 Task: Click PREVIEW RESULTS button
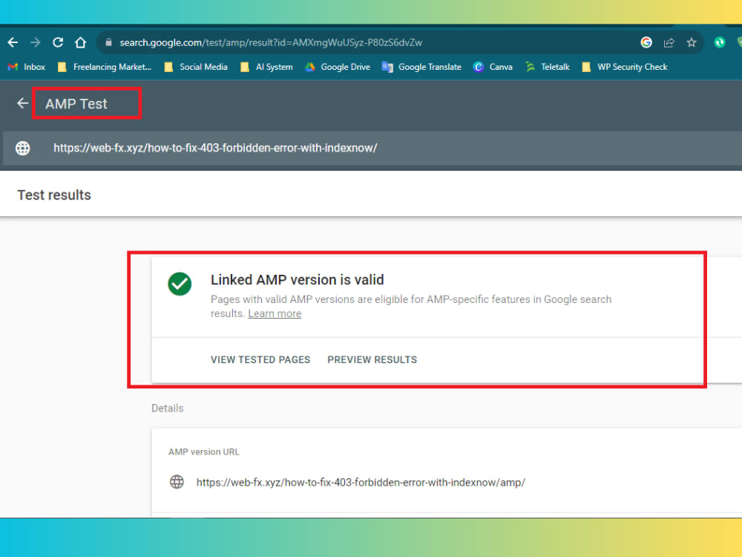(372, 359)
